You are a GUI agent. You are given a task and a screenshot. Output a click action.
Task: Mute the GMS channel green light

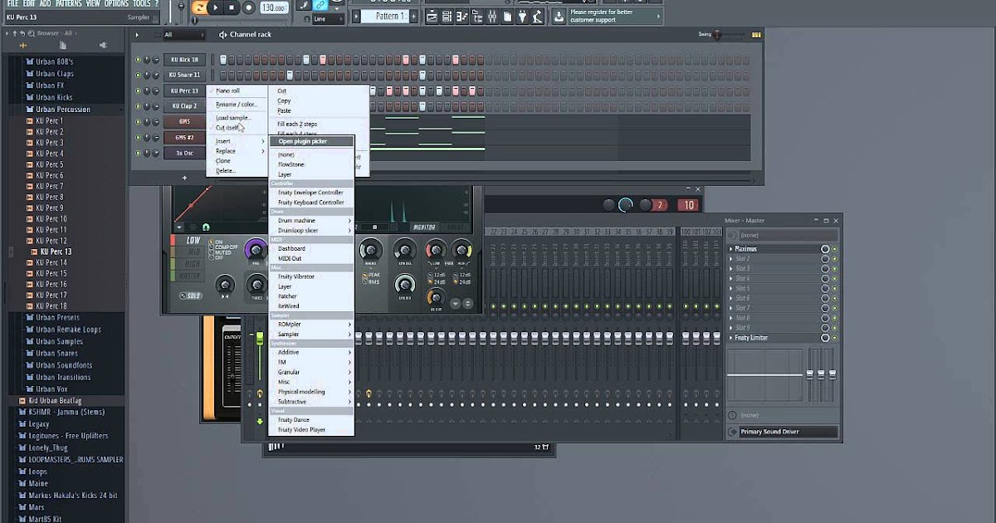point(139,121)
